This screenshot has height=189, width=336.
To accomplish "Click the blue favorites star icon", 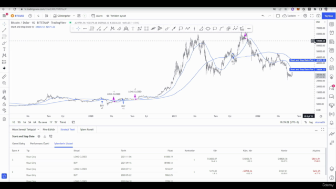I will coord(4,176).
